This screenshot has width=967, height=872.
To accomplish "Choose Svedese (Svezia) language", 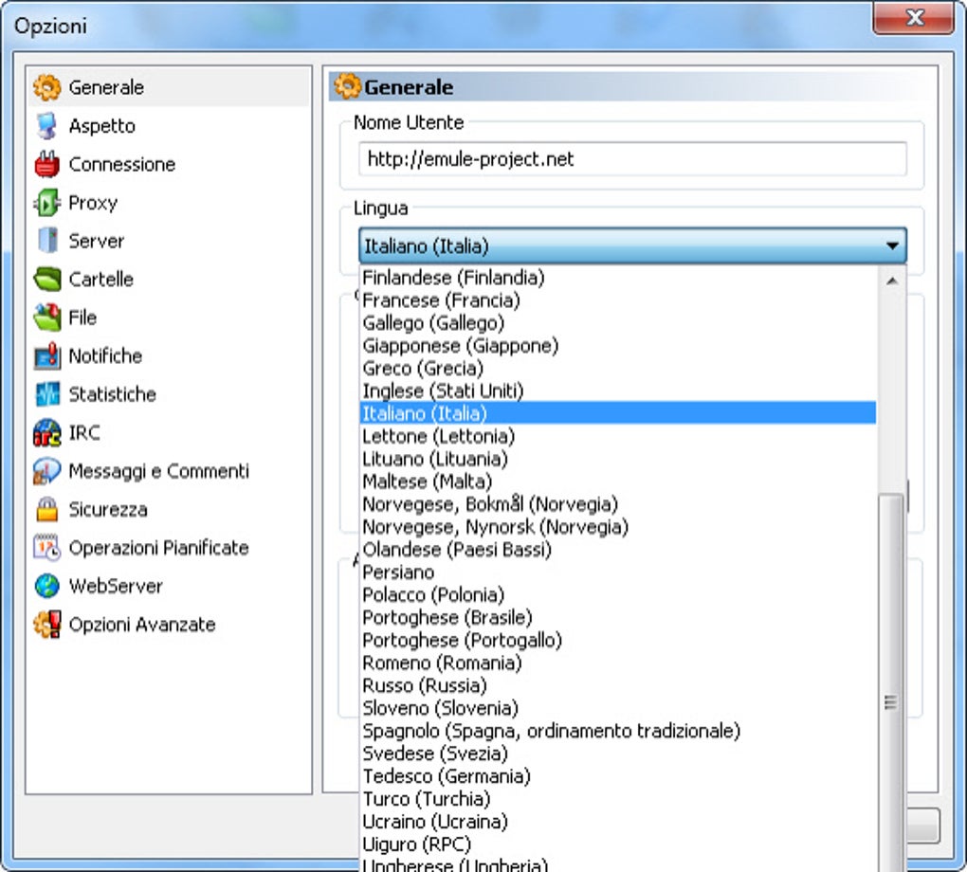I will coord(618,754).
